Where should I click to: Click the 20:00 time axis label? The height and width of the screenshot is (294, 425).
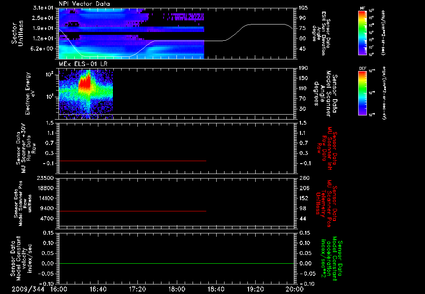(294, 289)
